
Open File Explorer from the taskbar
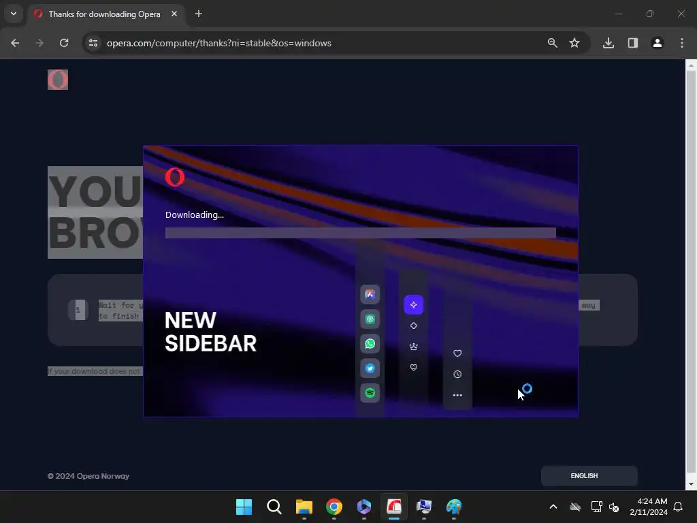pyautogui.click(x=304, y=507)
